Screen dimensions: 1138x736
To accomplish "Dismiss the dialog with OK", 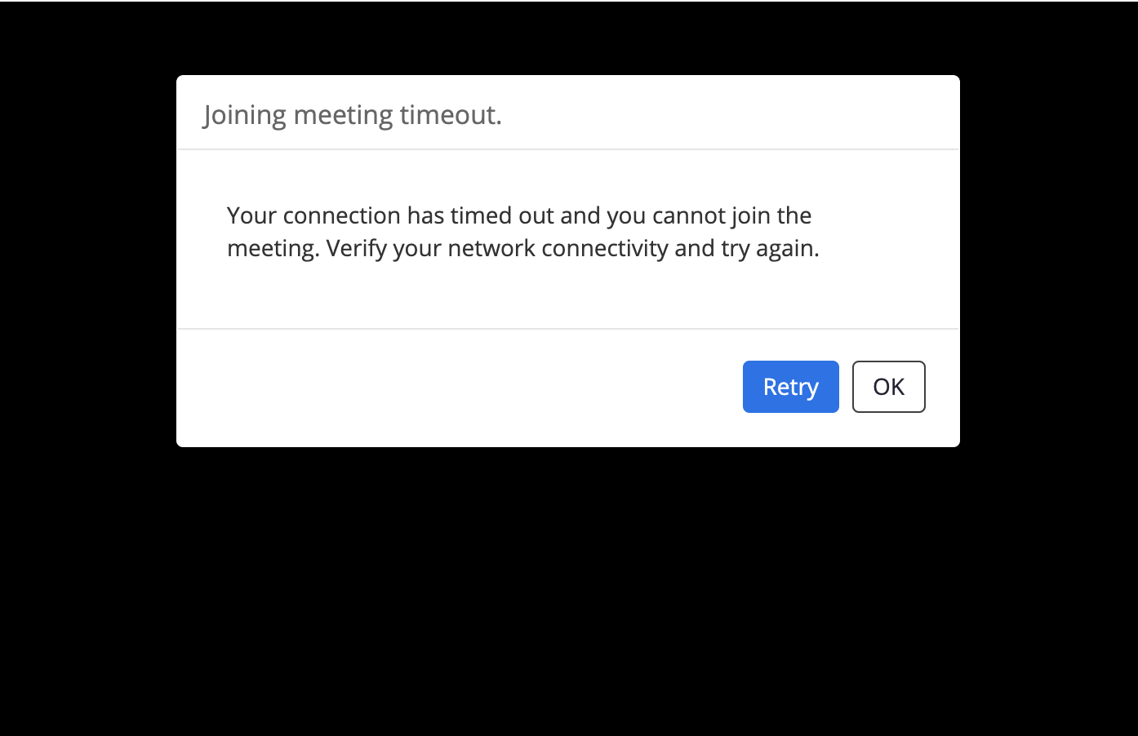I will (888, 387).
